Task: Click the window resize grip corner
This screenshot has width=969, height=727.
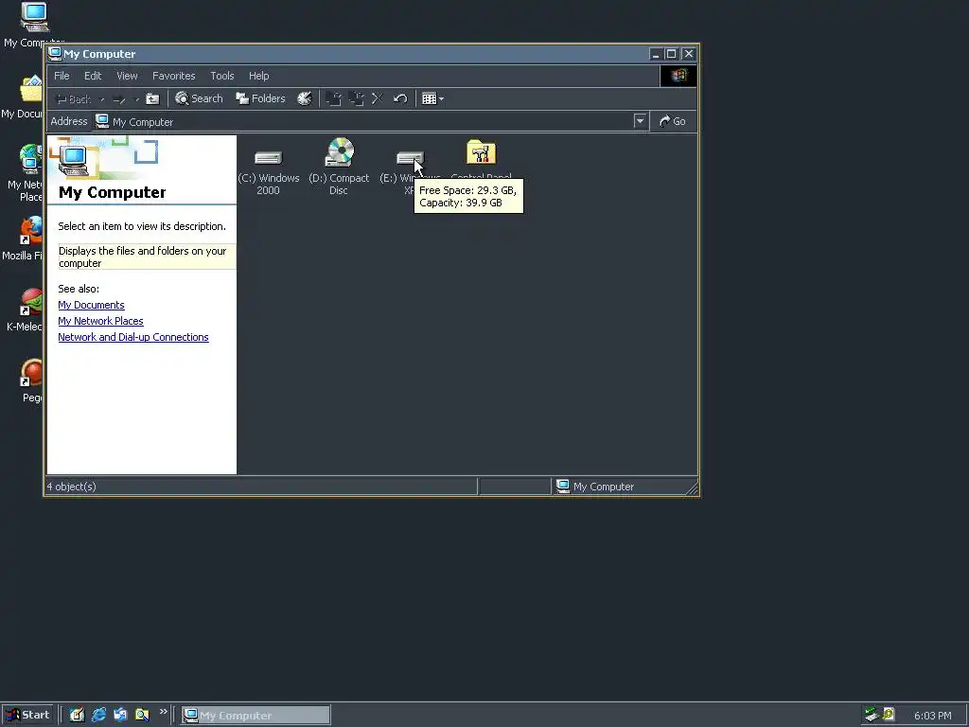Action: (x=692, y=489)
